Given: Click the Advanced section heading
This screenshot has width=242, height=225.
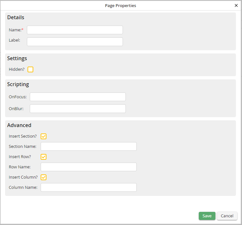Looking at the screenshot, I should 19,125.
